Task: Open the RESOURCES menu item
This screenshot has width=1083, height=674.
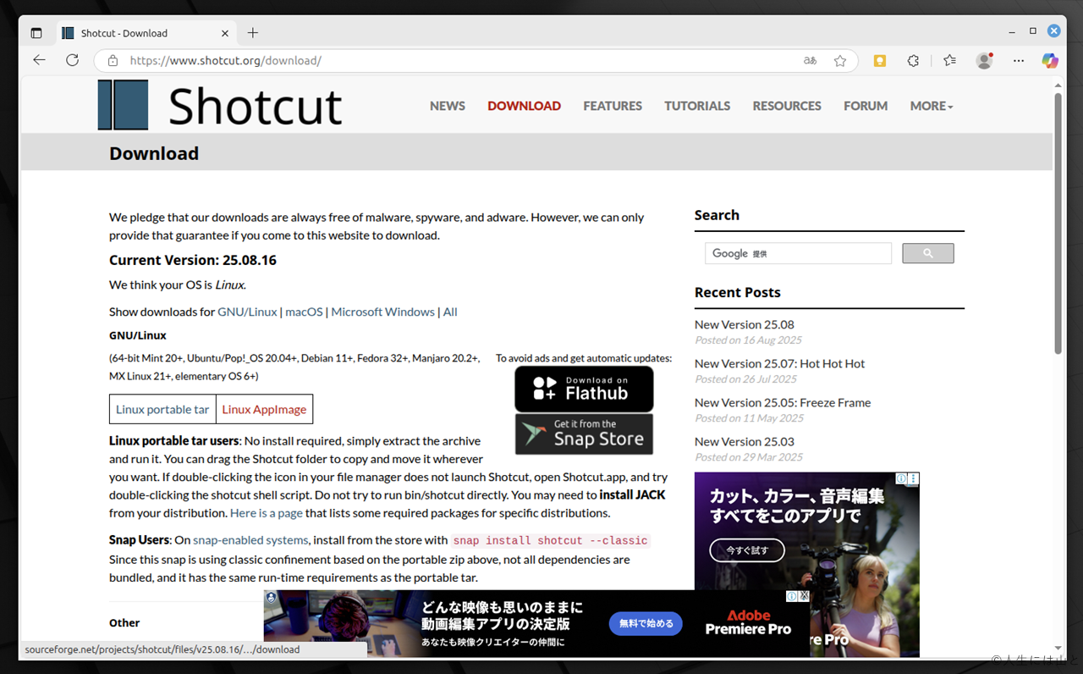Action: [x=787, y=106]
